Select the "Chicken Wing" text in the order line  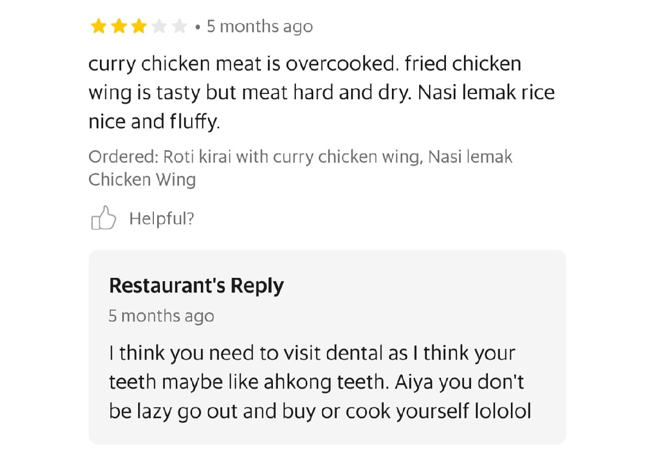142,180
